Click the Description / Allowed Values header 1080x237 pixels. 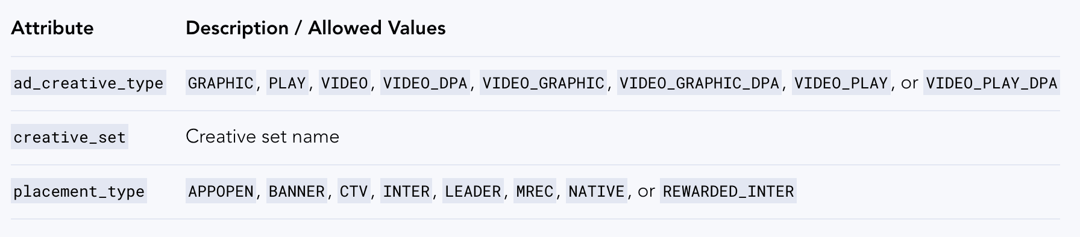(316, 28)
